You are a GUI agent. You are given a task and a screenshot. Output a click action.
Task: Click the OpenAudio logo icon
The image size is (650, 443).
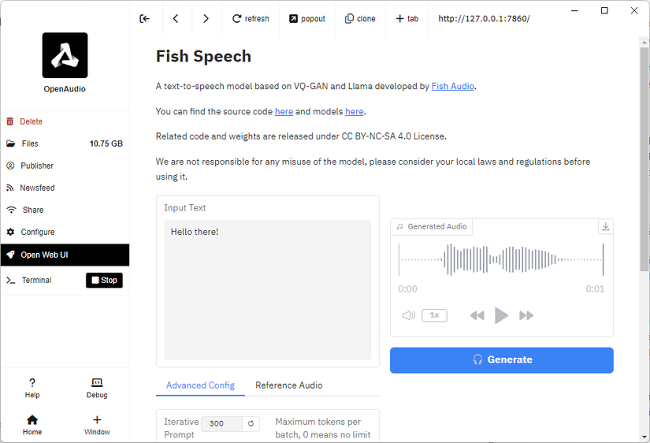coord(65,55)
